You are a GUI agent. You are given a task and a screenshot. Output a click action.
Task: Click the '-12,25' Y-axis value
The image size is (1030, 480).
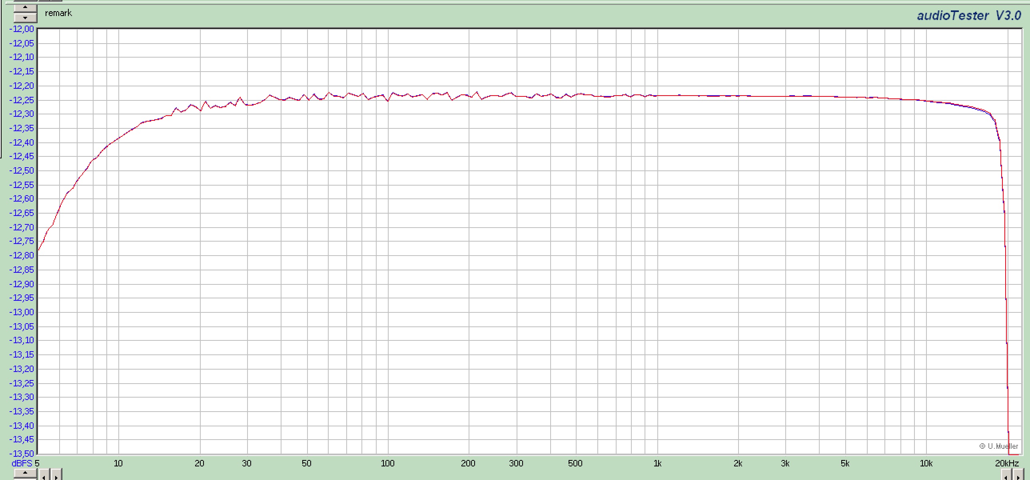(22, 100)
